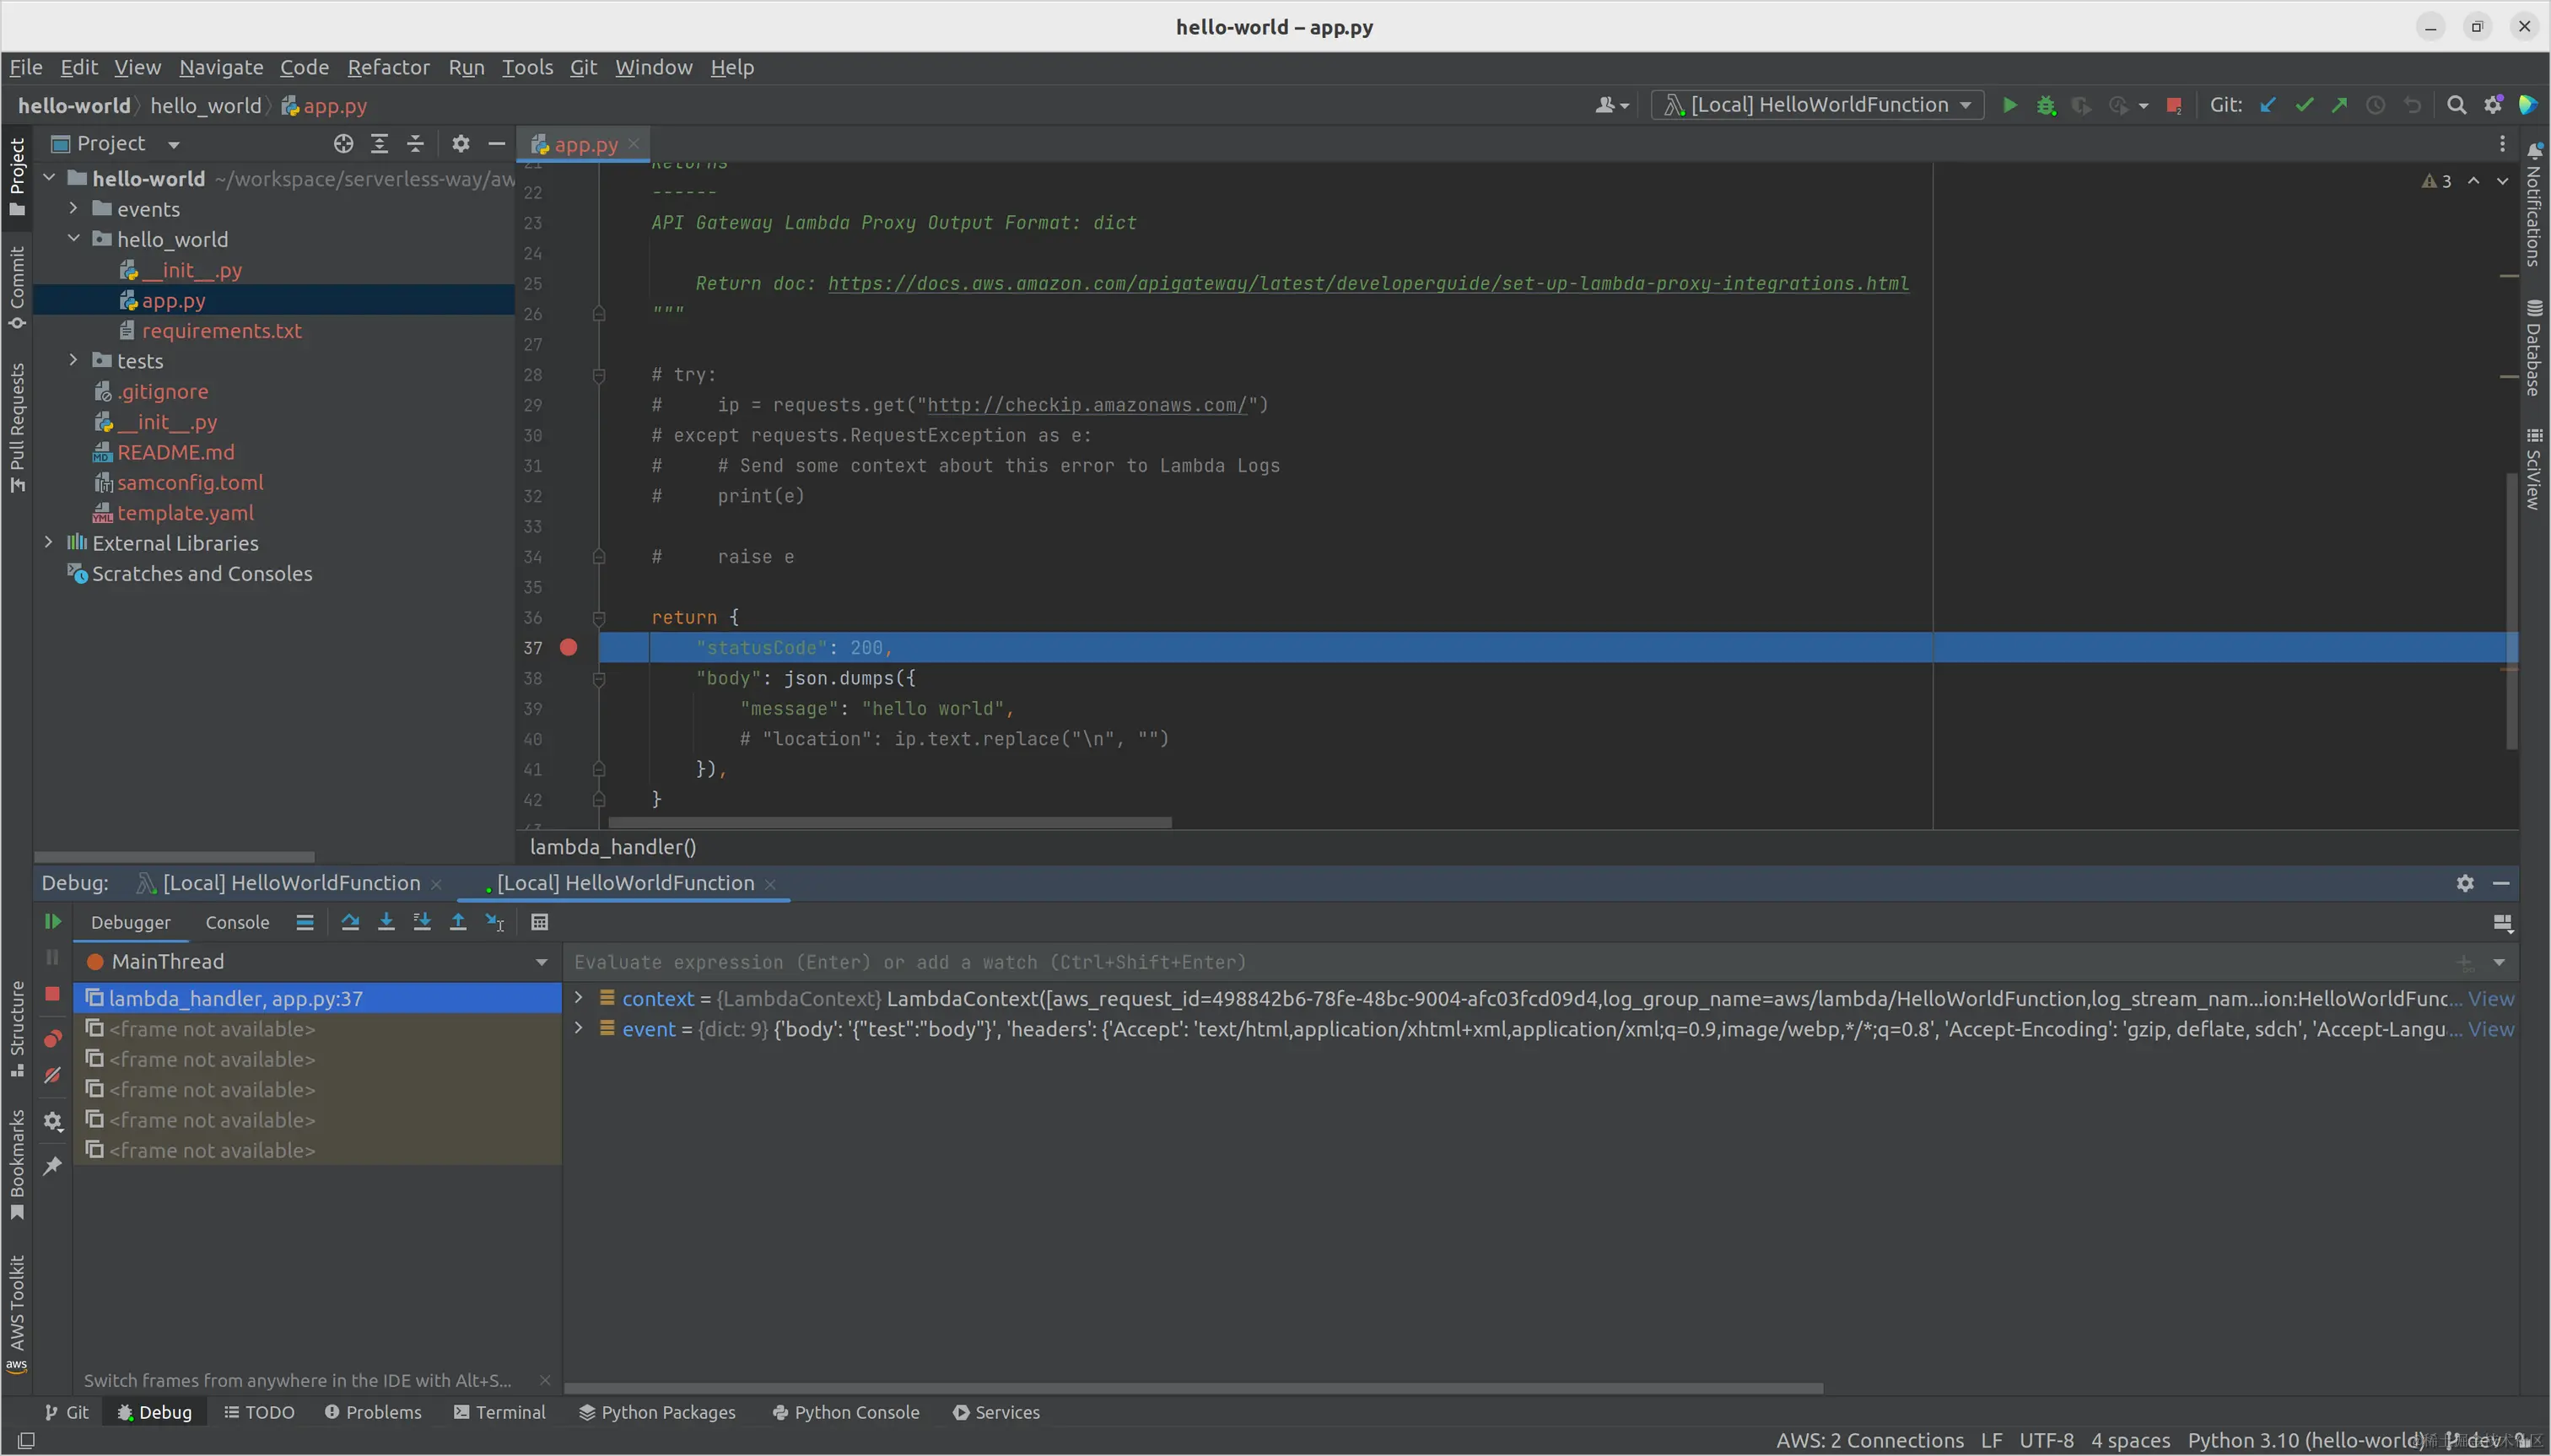
Task: Open Search Everywhere magnifier icon
Action: pyautogui.click(x=2456, y=105)
